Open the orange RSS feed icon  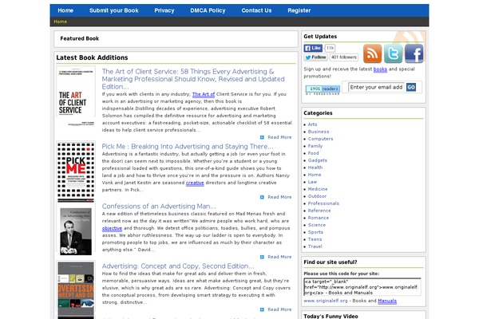(372, 53)
